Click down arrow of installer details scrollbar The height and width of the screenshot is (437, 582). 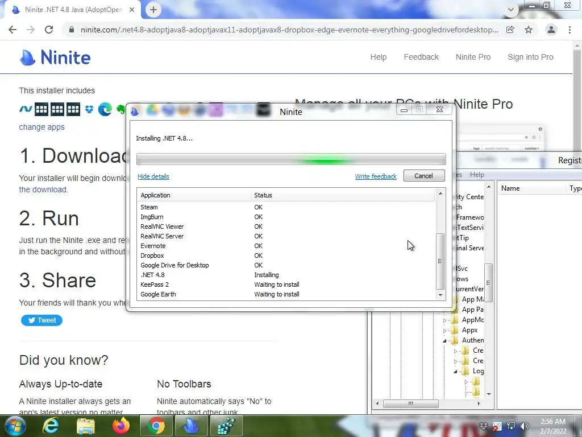coord(440,295)
